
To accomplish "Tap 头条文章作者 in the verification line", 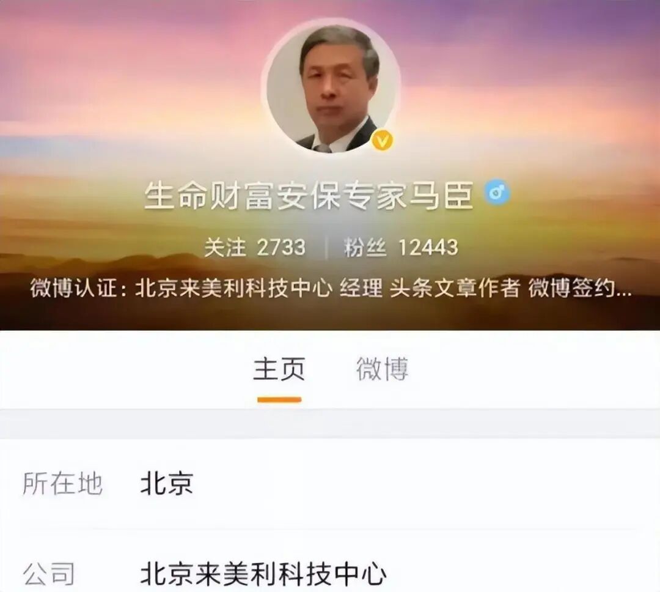I will (x=455, y=289).
